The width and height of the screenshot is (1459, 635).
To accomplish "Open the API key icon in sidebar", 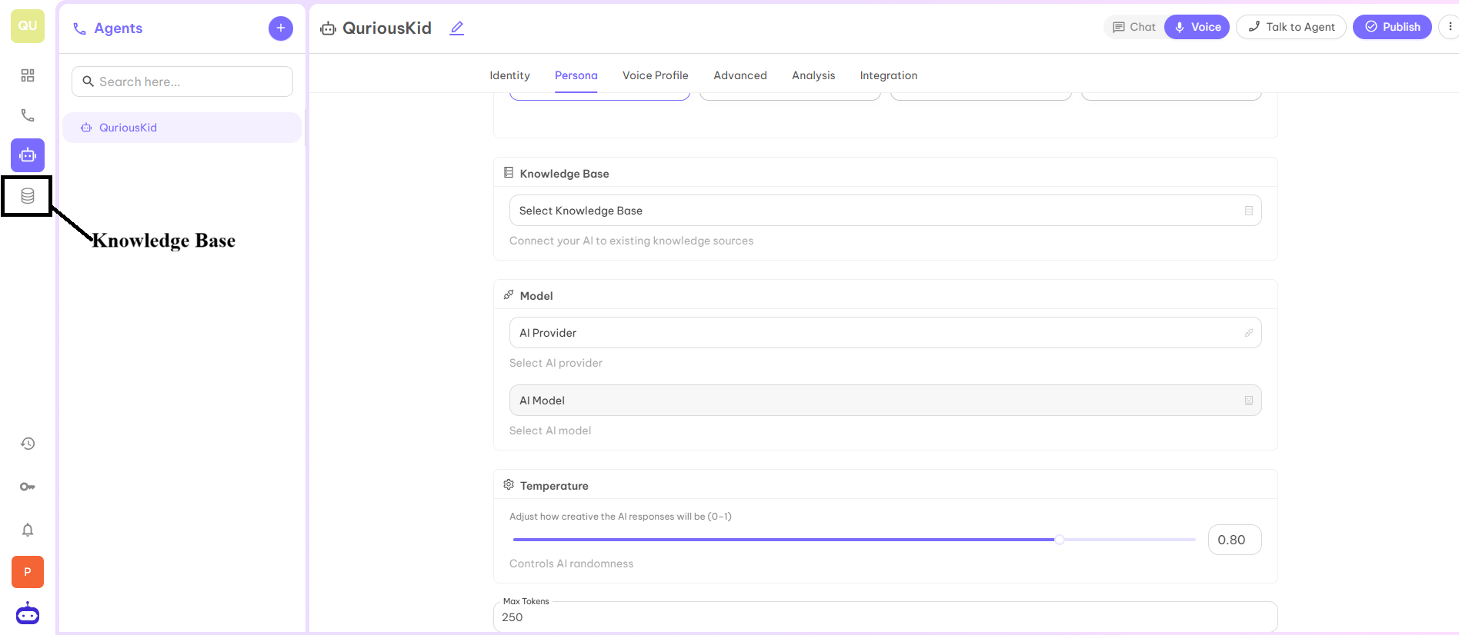I will 28,487.
